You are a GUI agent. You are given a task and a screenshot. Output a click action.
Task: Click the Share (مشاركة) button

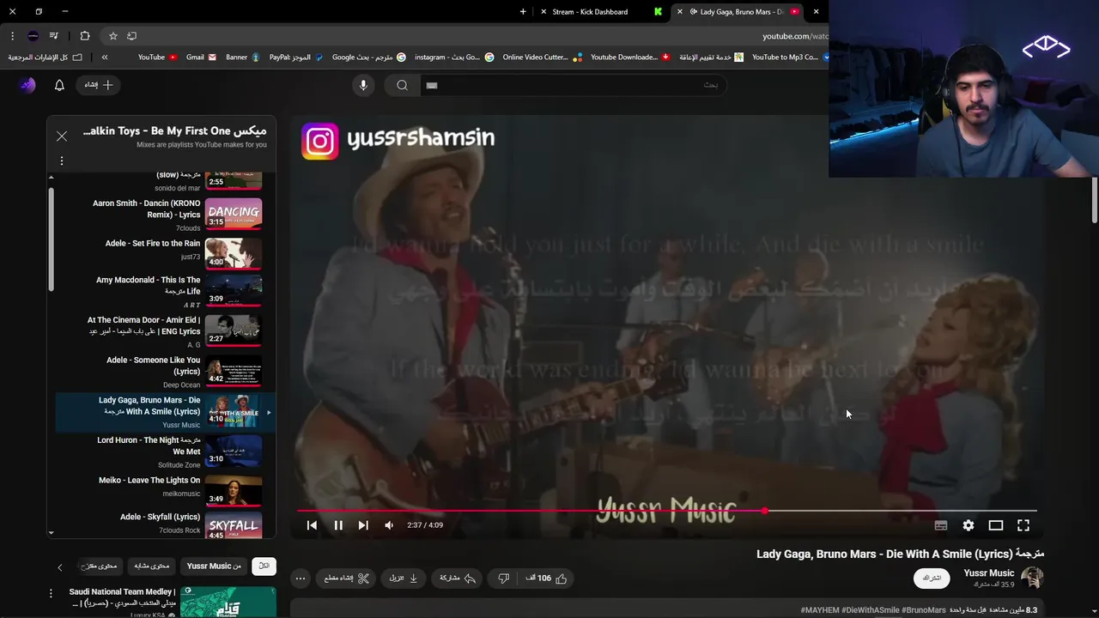point(458,579)
